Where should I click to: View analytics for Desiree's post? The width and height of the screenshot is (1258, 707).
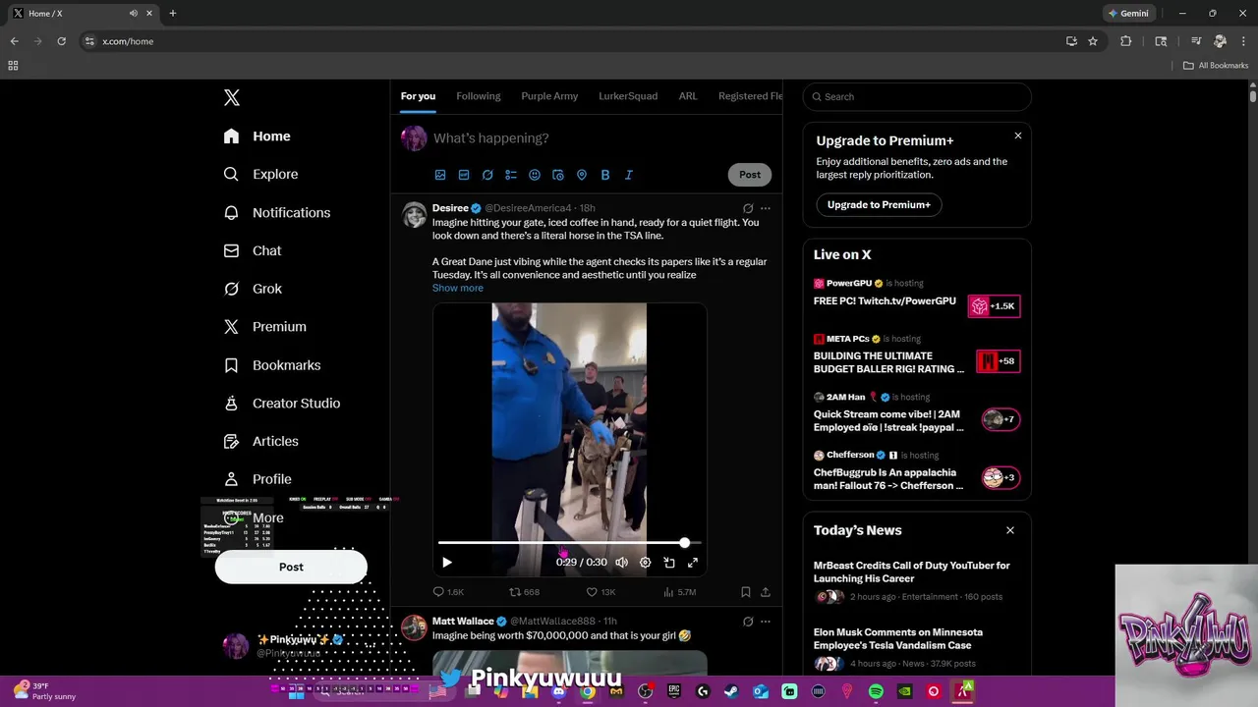pyautogui.click(x=680, y=592)
